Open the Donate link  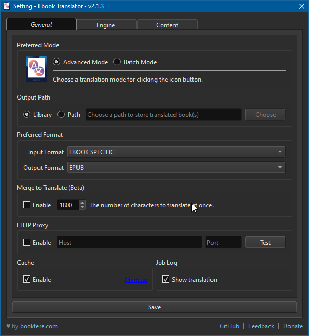(293, 326)
